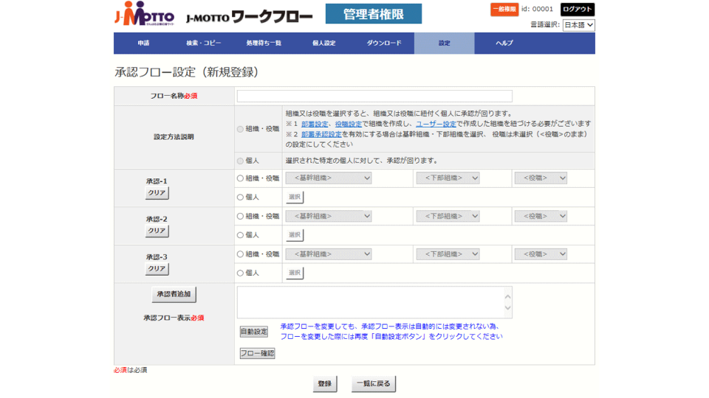The height and width of the screenshot is (398, 709).
Task: Open the 役職設定 link
Action: [348, 124]
